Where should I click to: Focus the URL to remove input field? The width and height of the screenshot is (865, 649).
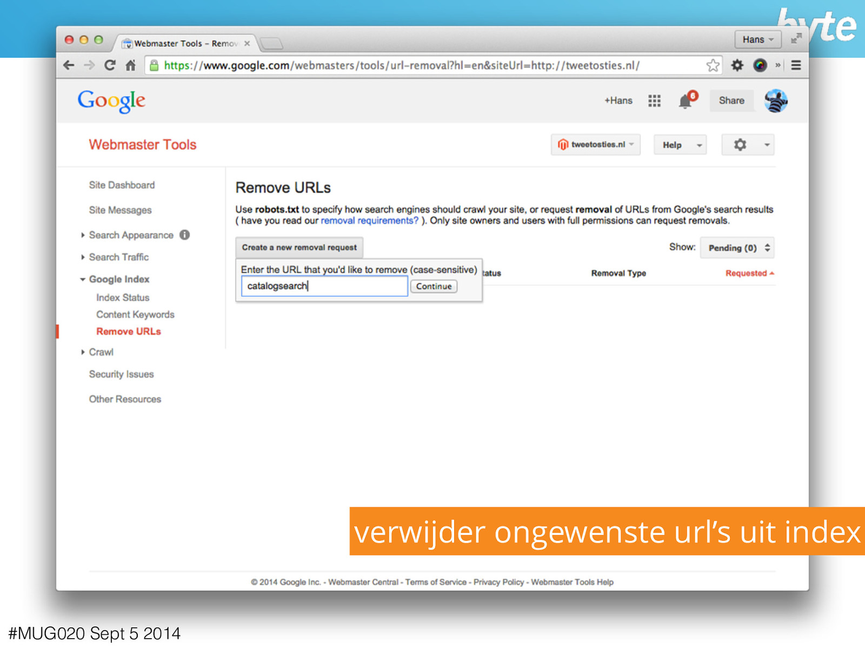click(x=324, y=286)
